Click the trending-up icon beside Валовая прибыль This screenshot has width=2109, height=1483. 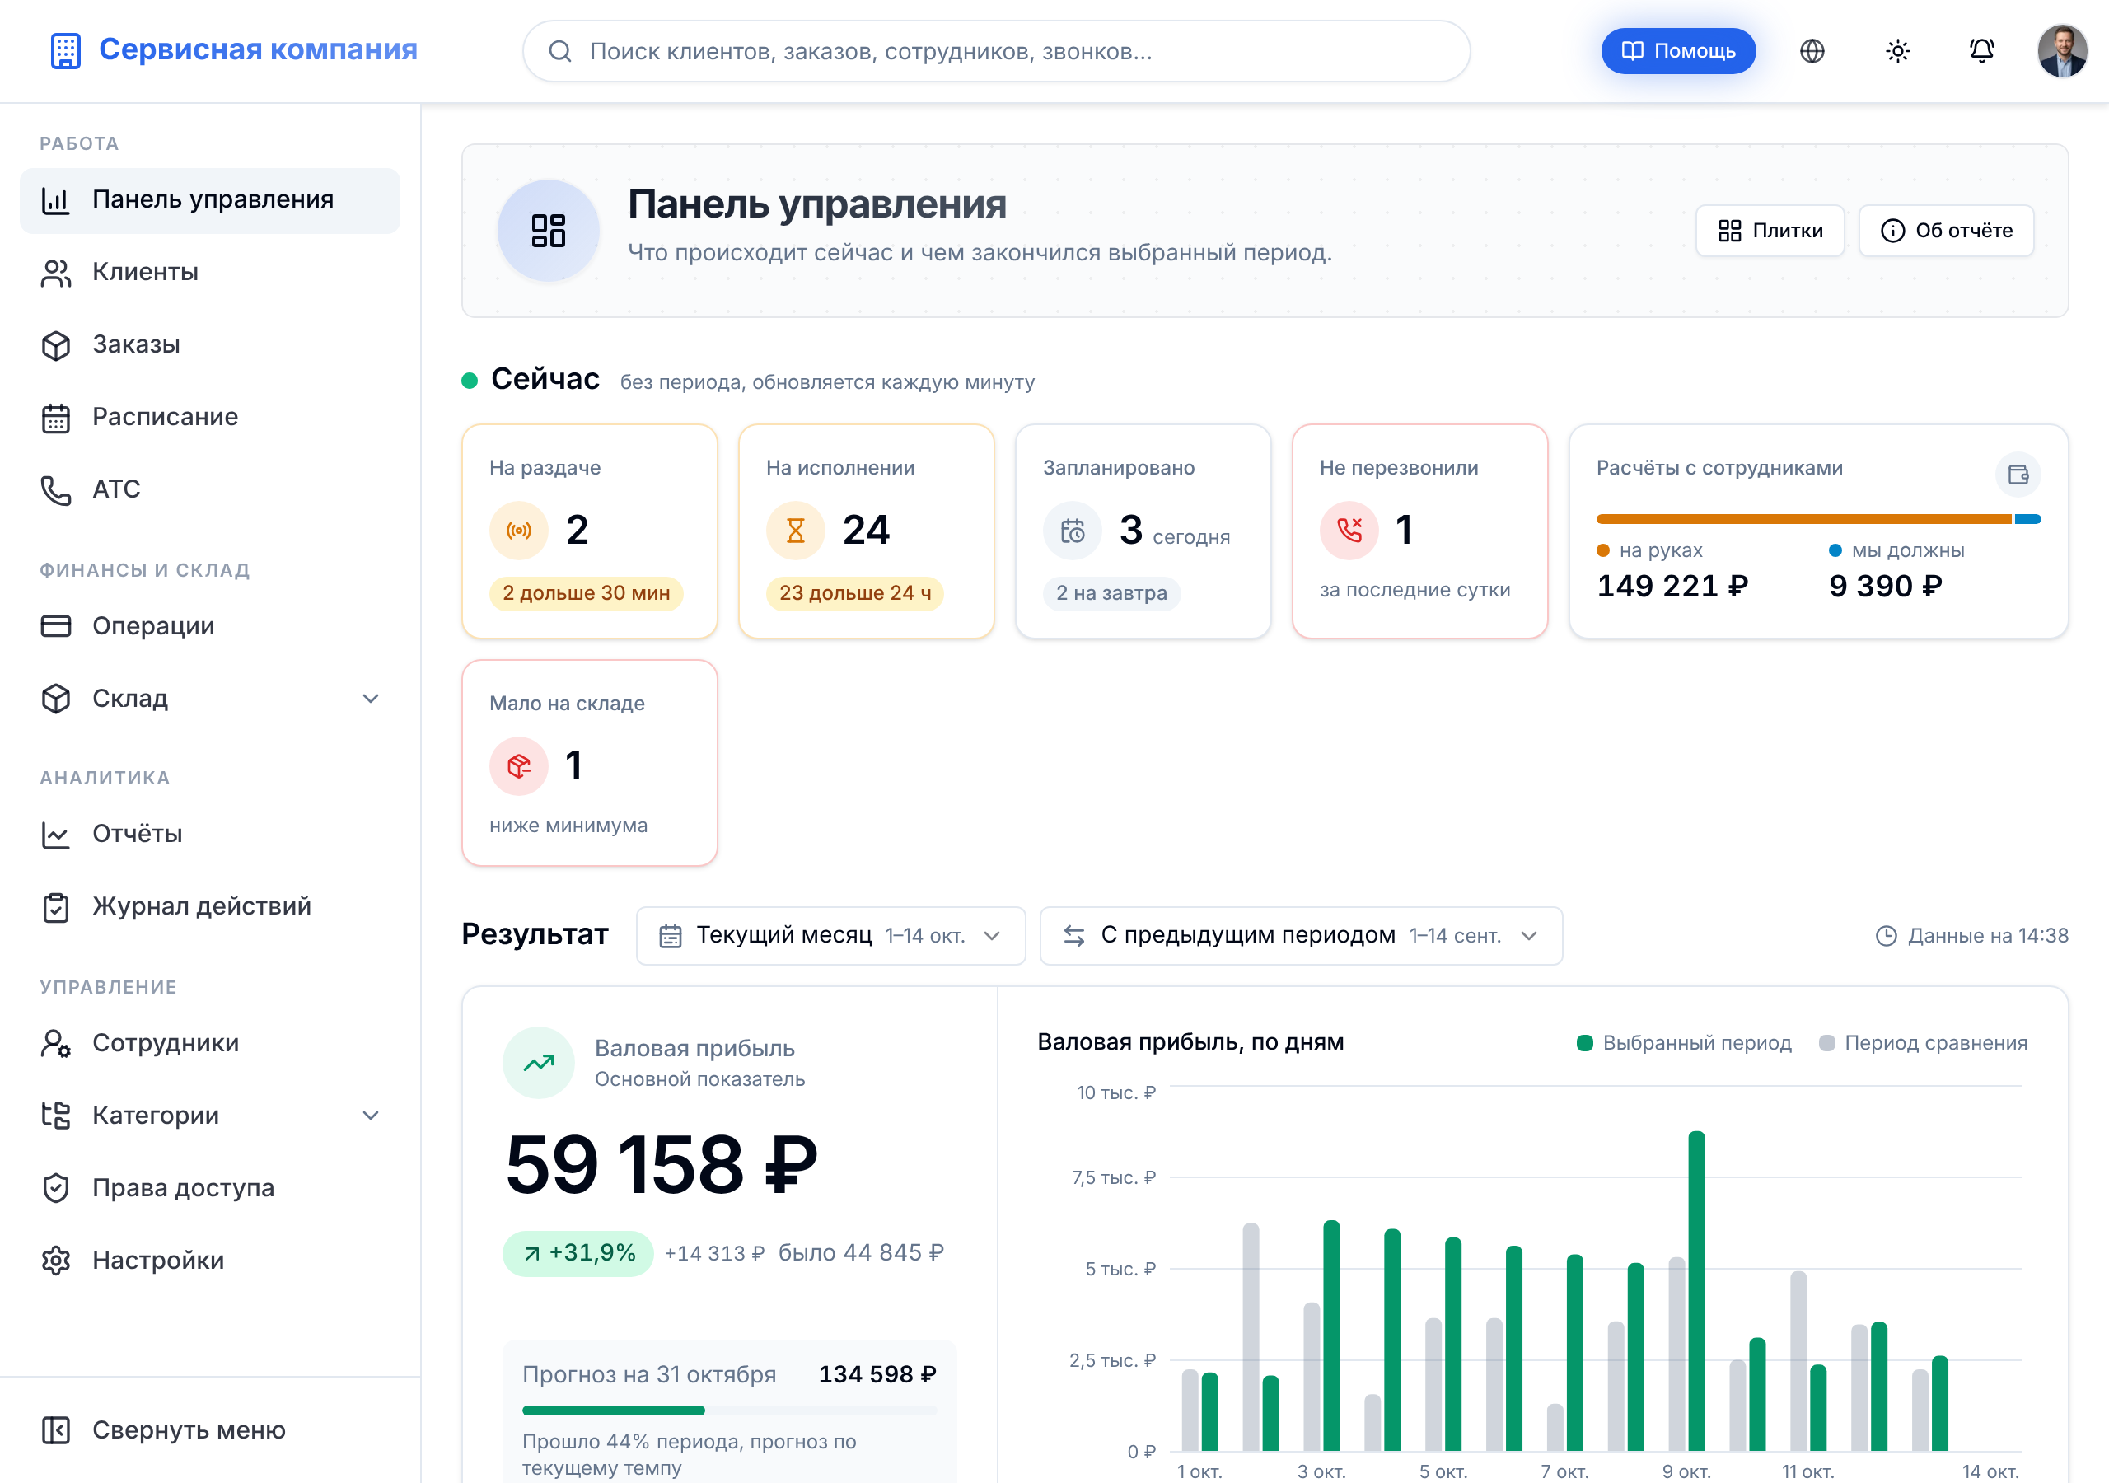click(538, 1062)
